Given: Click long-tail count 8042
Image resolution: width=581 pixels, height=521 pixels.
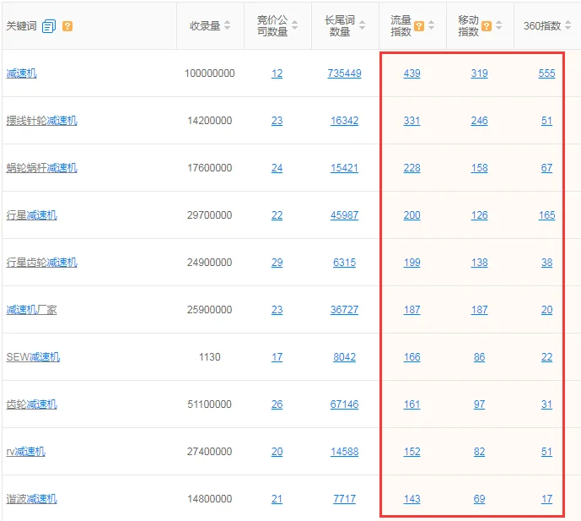Looking at the screenshot, I should point(344,357).
